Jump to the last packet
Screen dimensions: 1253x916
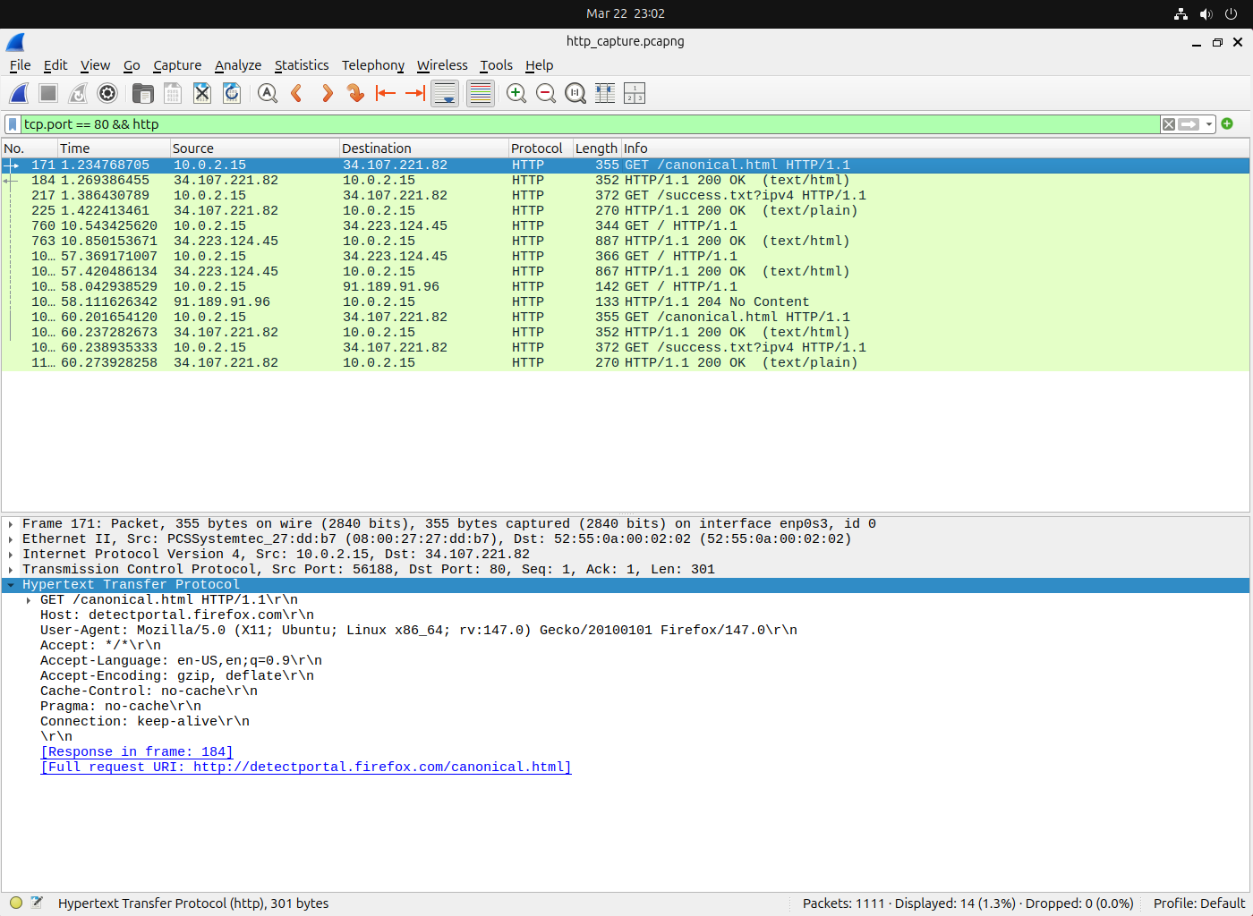click(415, 93)
